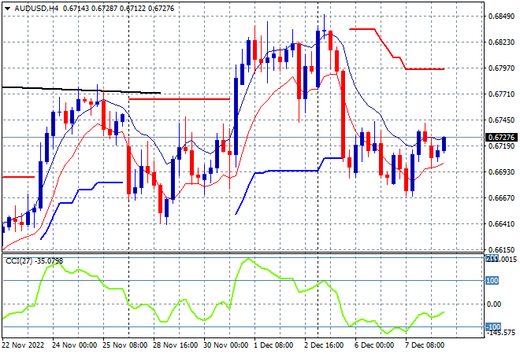This screenshot has height=354, width=520.
Task: Click the 0.66930 price scale label
Action: (x=501, y=171)
